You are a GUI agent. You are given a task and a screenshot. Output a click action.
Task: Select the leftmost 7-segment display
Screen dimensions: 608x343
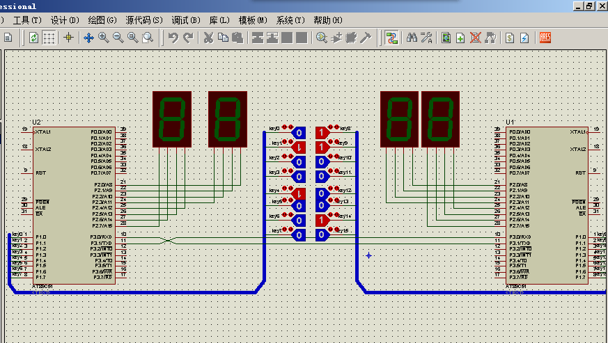pos(172,119)
